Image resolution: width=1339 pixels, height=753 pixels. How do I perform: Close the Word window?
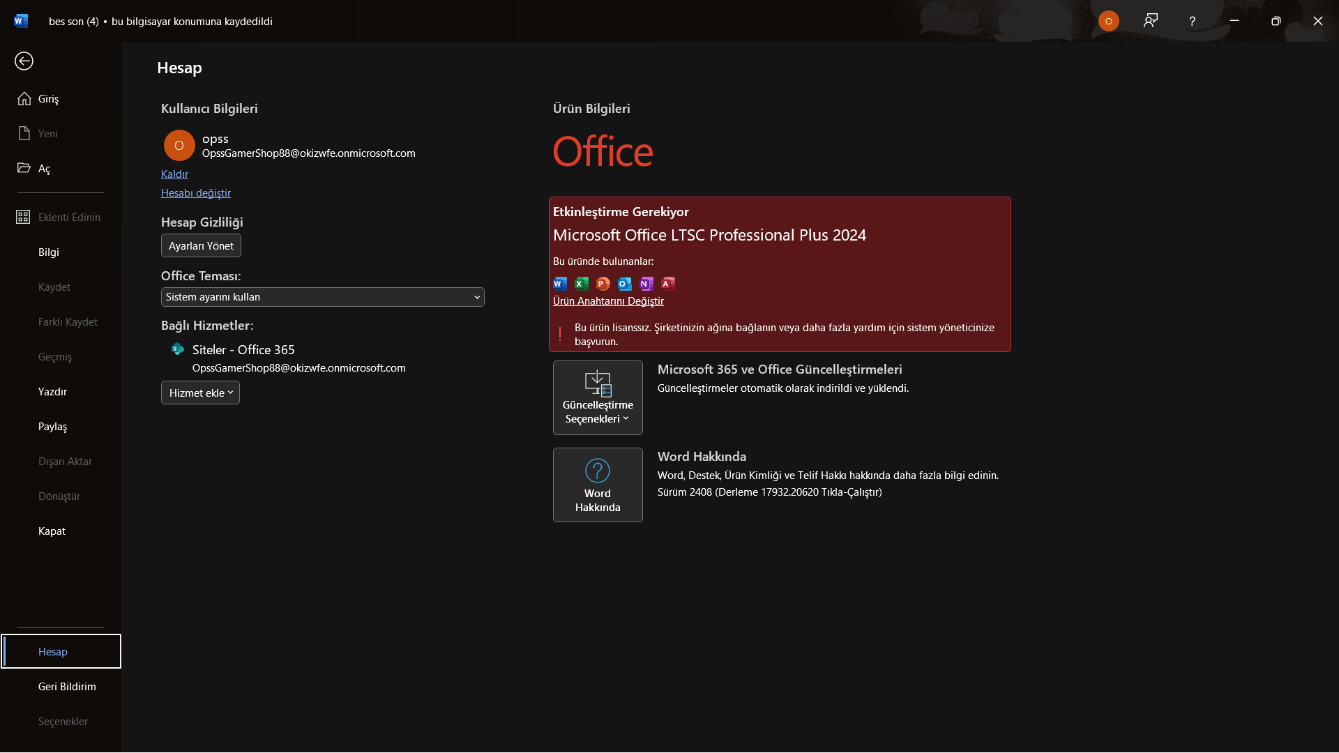(1318, 21)
